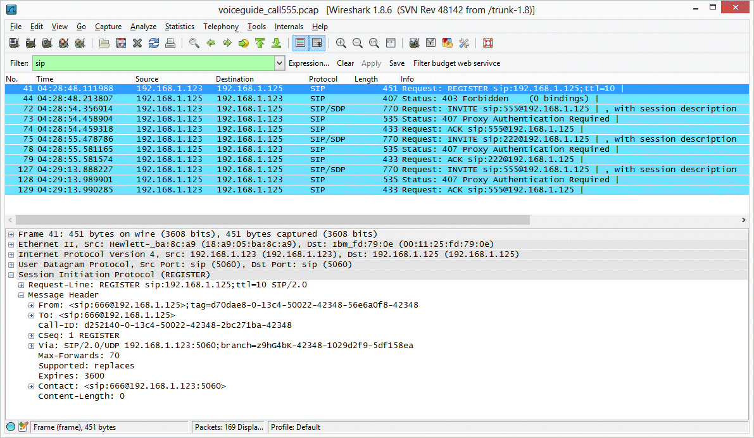Open the capture interfaces list icon
754x438 pixels.
tap(15, 43)
